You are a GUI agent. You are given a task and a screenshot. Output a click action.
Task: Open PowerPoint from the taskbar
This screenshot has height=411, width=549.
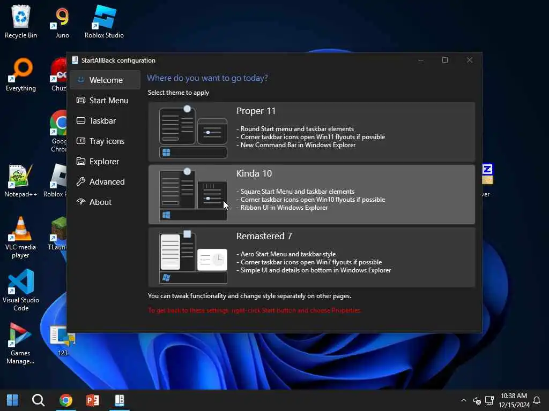92,400
